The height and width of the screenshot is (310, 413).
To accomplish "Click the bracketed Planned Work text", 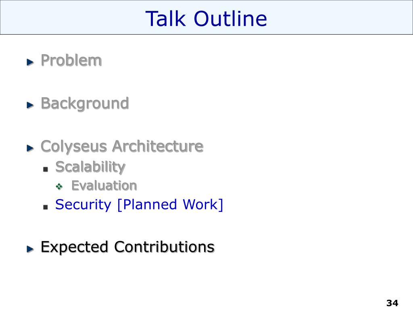I will point(170,205).
